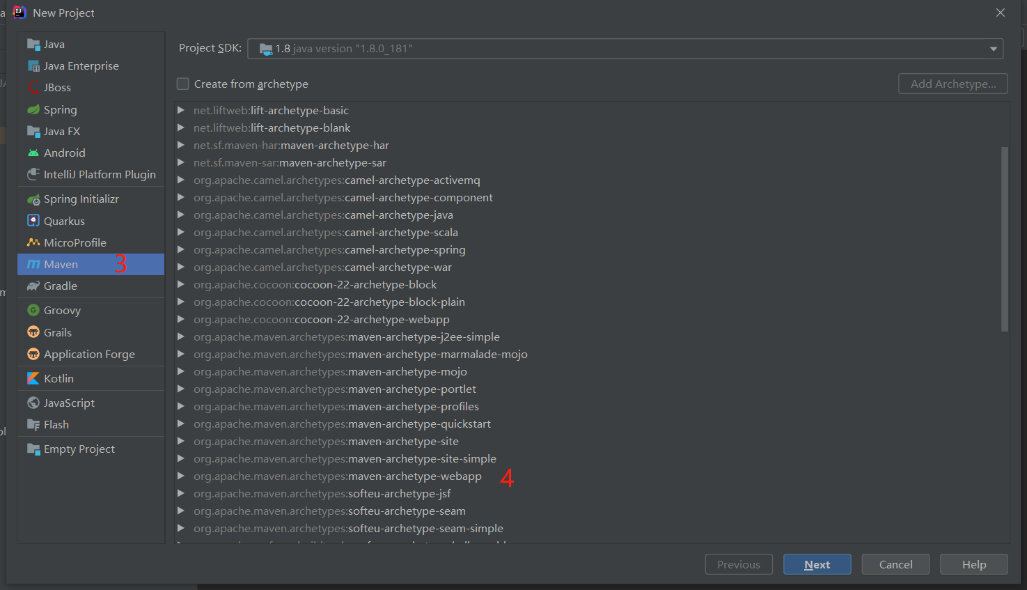Click the Java FX folder icon

point(33,131)
